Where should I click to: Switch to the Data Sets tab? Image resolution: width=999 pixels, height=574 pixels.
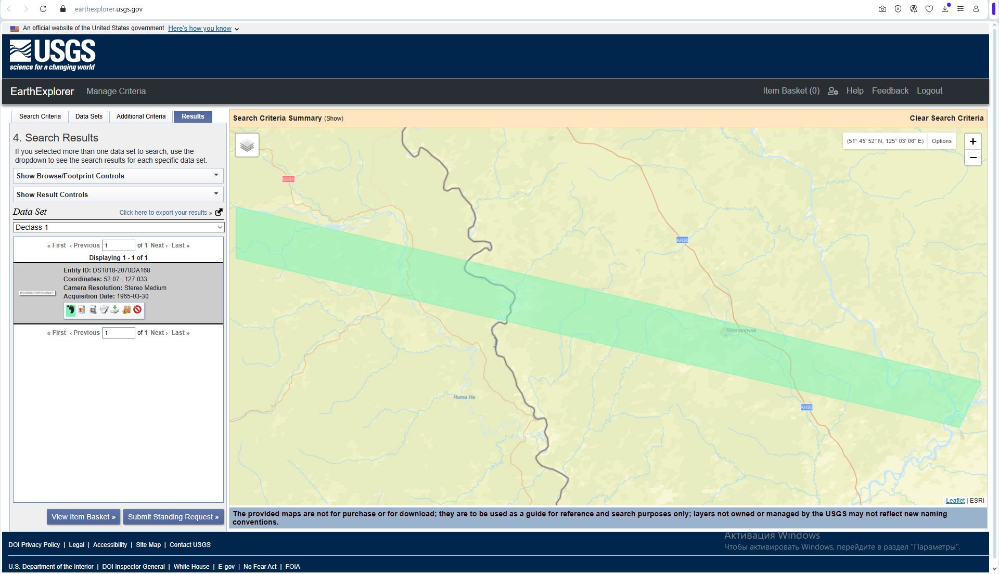(x=89, y=116)
